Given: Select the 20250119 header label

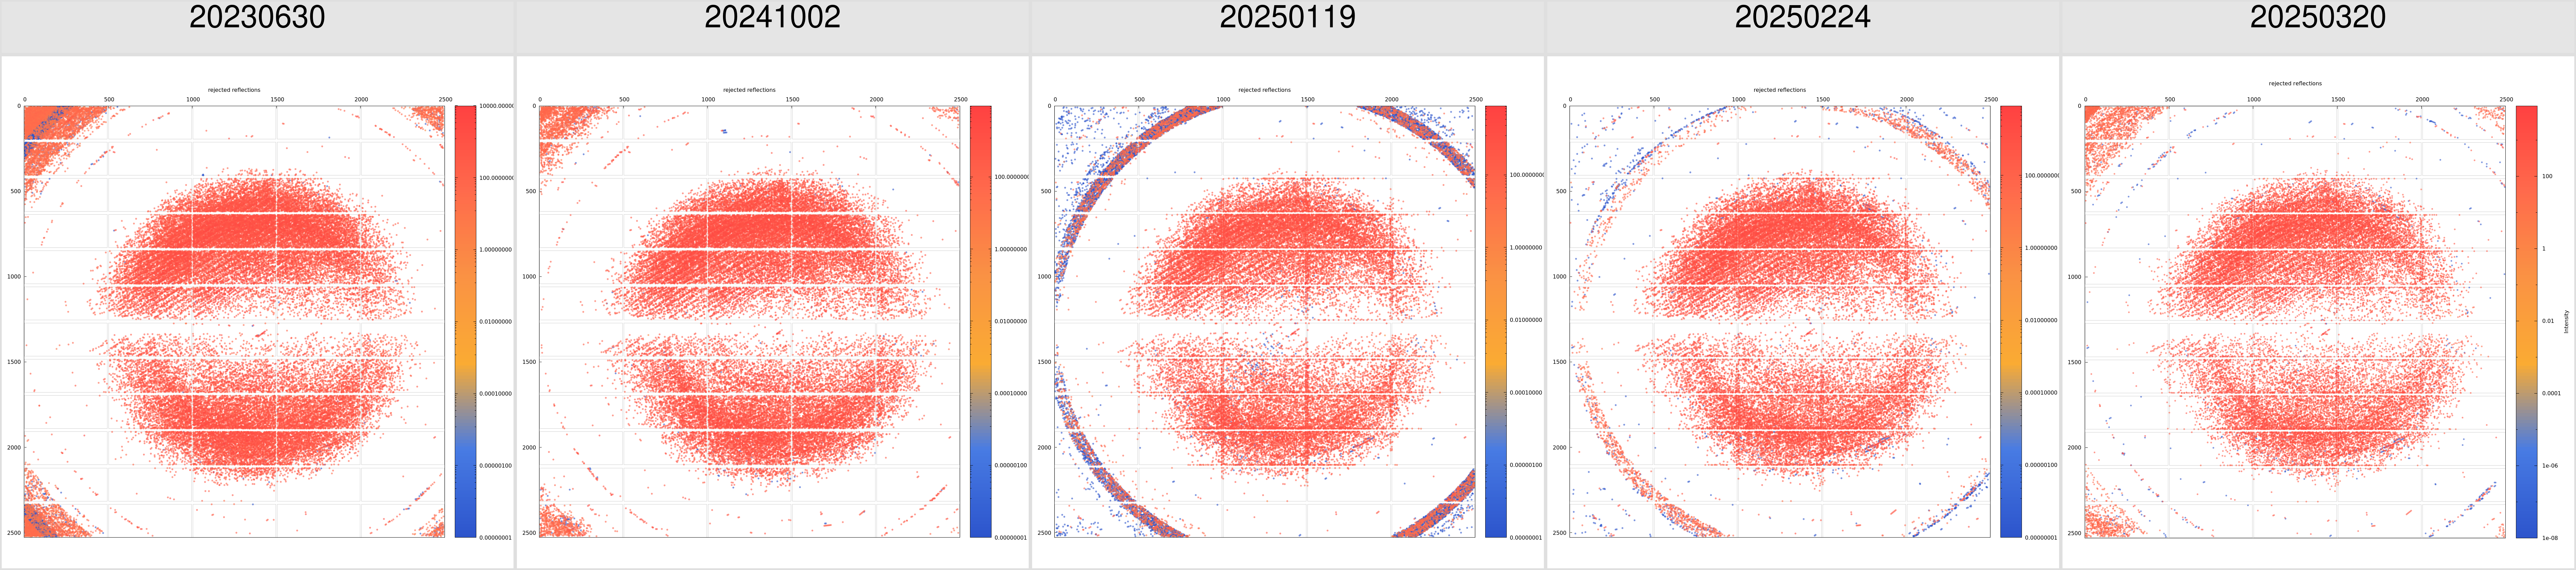Looking at the screenshot, I should click(1287, 17).
